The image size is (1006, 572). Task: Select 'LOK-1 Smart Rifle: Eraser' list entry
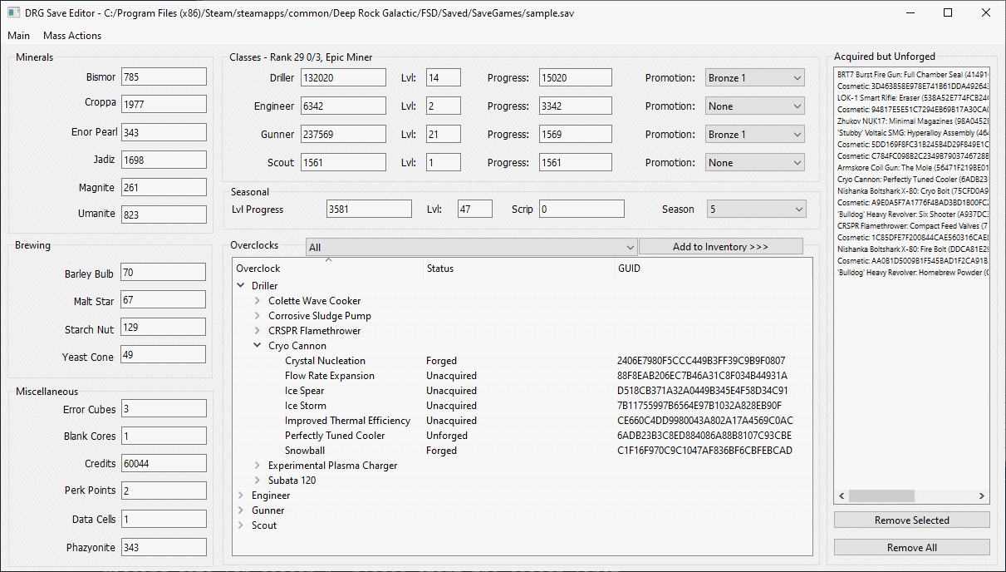pos(912,97)
